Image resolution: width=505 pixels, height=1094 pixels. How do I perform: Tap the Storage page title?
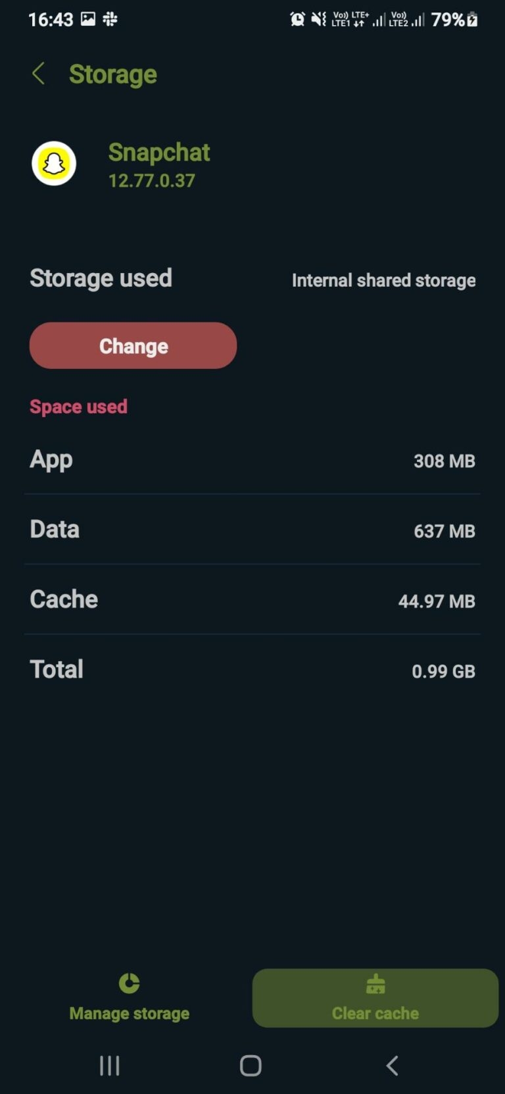113,74
